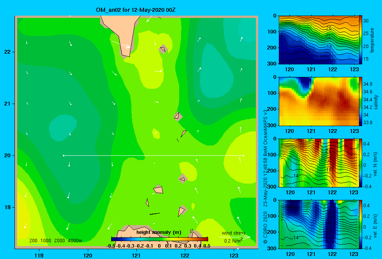Click the "vel. N (m/s)" axis label

click(x=375, y=164)
